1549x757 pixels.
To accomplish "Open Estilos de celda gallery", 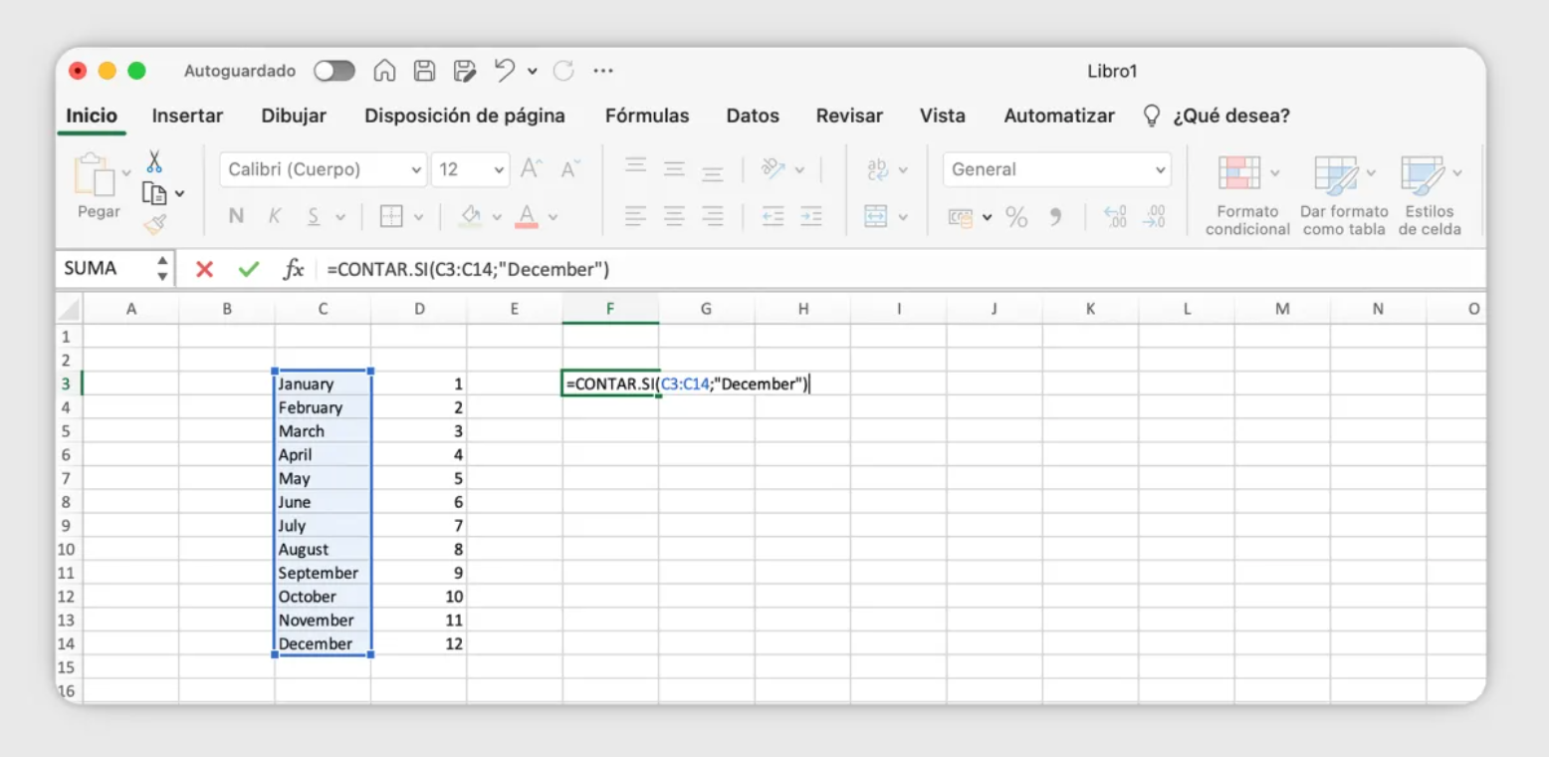I will [1431, 195].
